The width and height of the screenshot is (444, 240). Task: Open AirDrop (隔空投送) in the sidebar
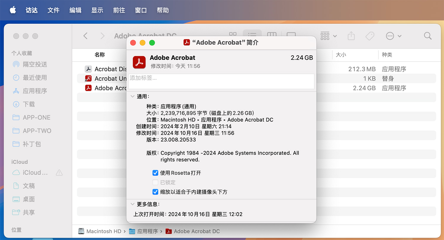(x=33, y=64)
